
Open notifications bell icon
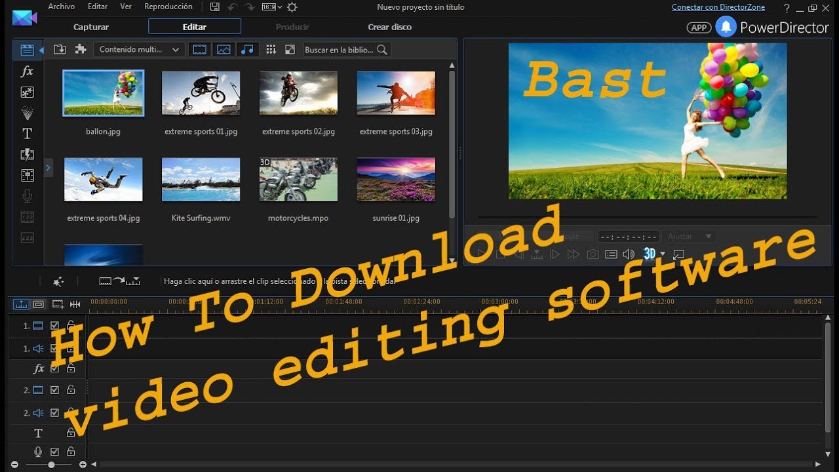click(726, 27)
